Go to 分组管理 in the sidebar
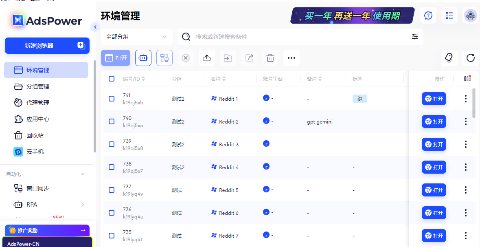This screenshot has height=247, width=480. [38, 86]
